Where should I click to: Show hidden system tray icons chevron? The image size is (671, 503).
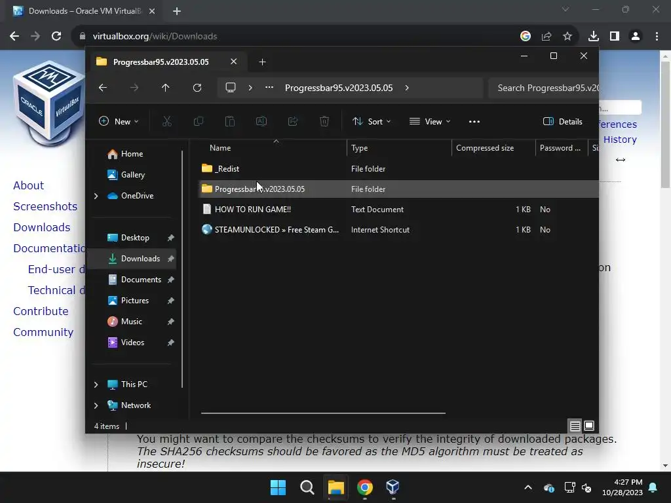(x=528, y=487)
